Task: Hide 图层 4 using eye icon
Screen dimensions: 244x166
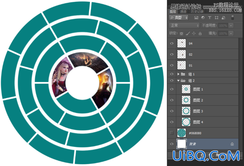Action: 172,122
